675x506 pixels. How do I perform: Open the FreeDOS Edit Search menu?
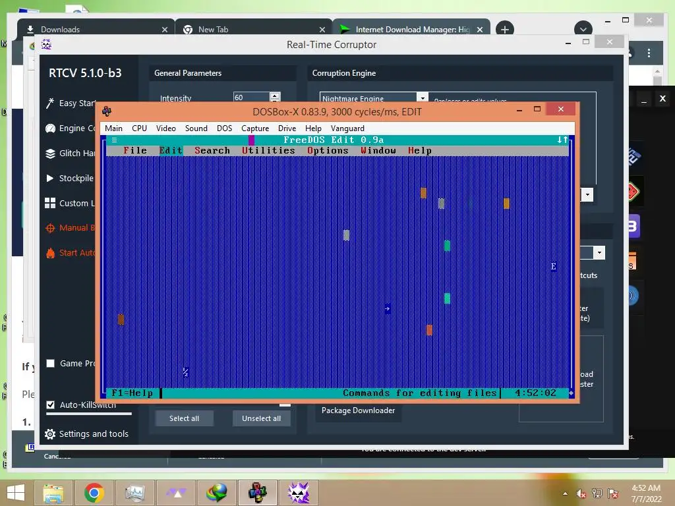(212, 150)
